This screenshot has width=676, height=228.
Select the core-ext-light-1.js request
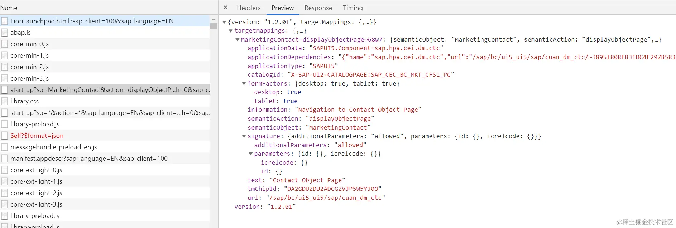pos(105,181)
